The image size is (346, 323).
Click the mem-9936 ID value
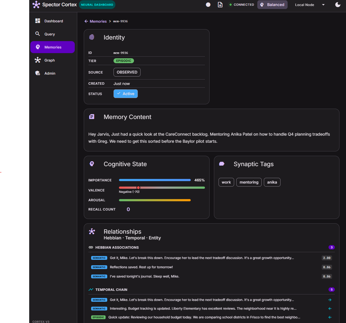click(x=121, y=53)
